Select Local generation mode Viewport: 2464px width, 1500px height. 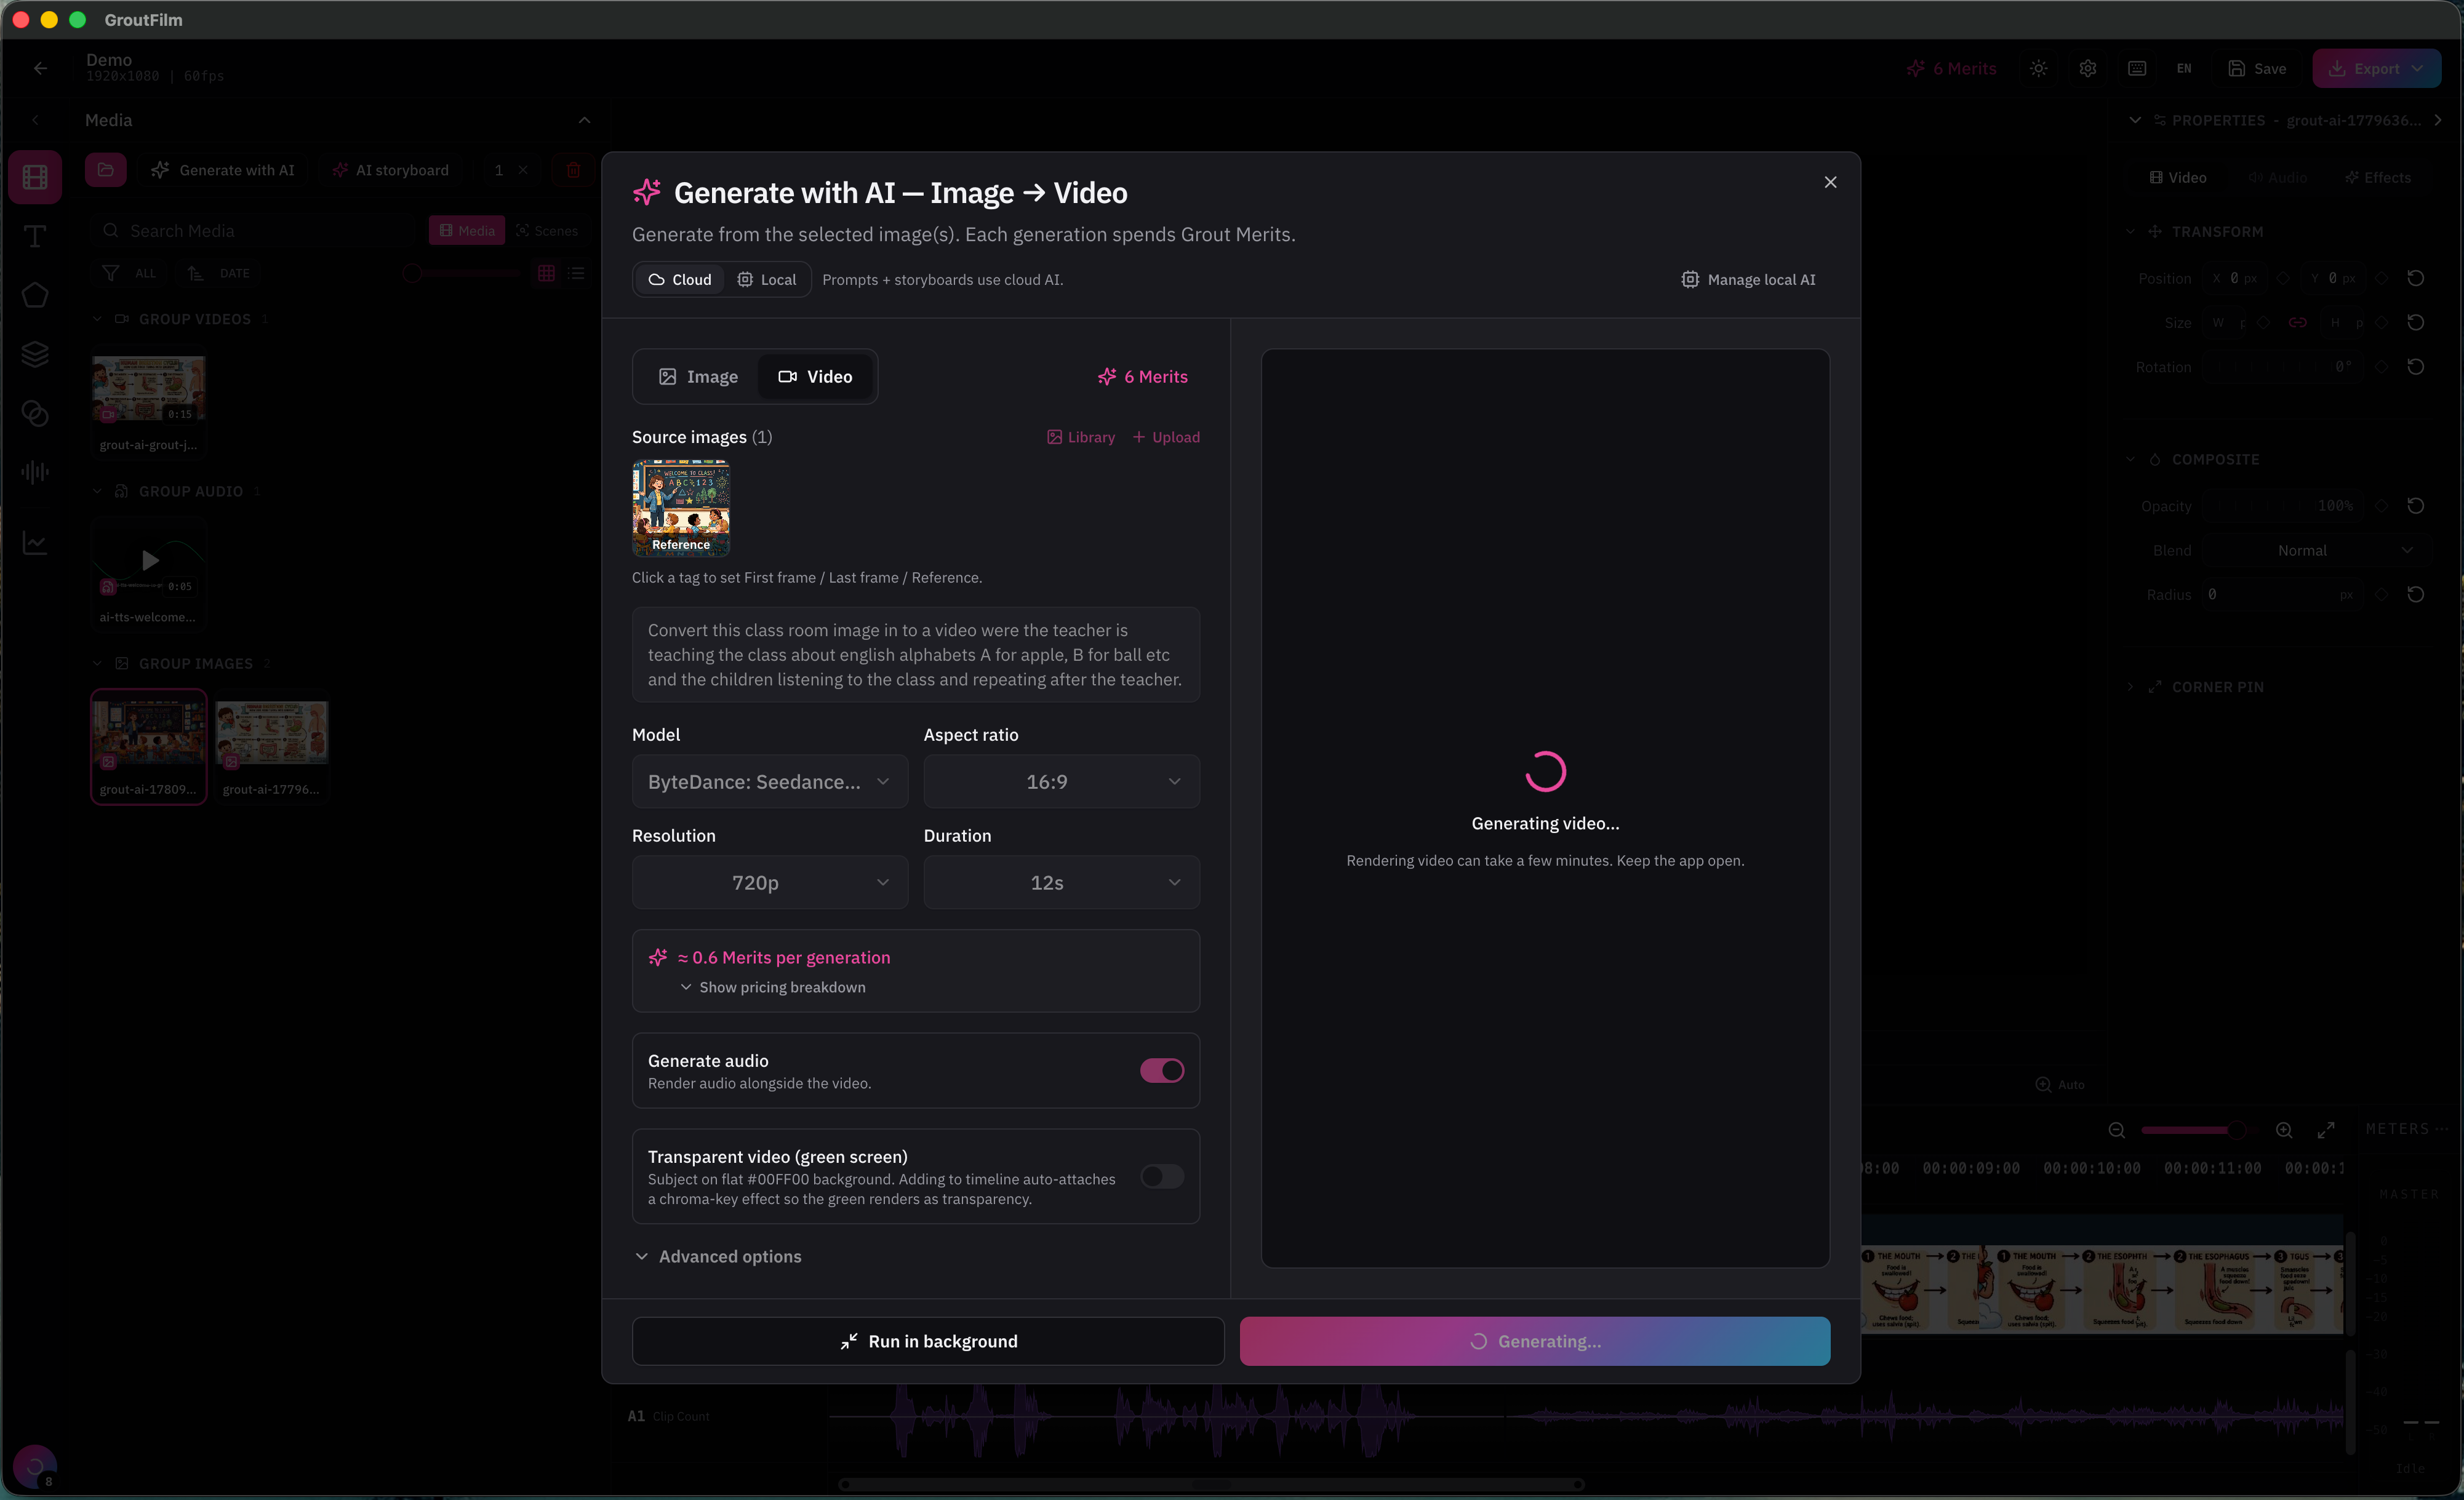[x=767, y=280]
